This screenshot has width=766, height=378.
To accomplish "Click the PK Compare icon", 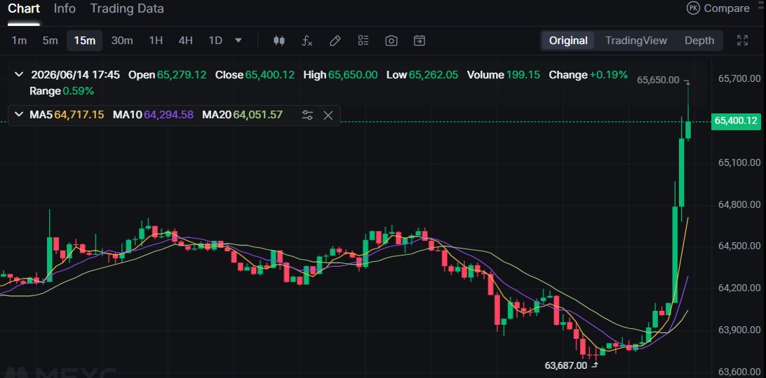I will [x=693, y=8].
